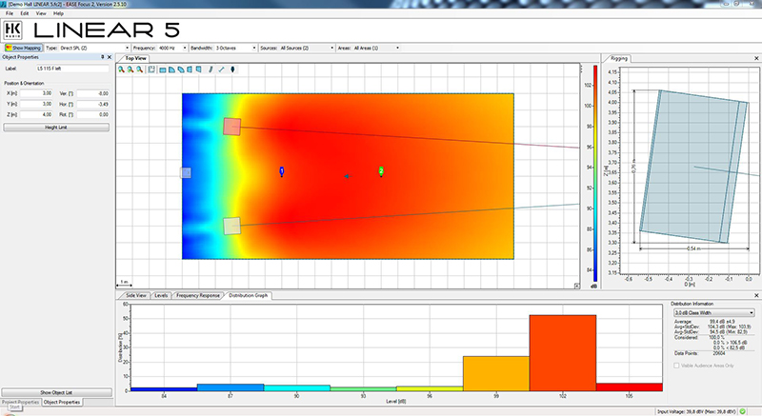This screenshot has height=416, width=762.
Task: Click the Input Voltage status bar text
Action: (x=696, y=411)
